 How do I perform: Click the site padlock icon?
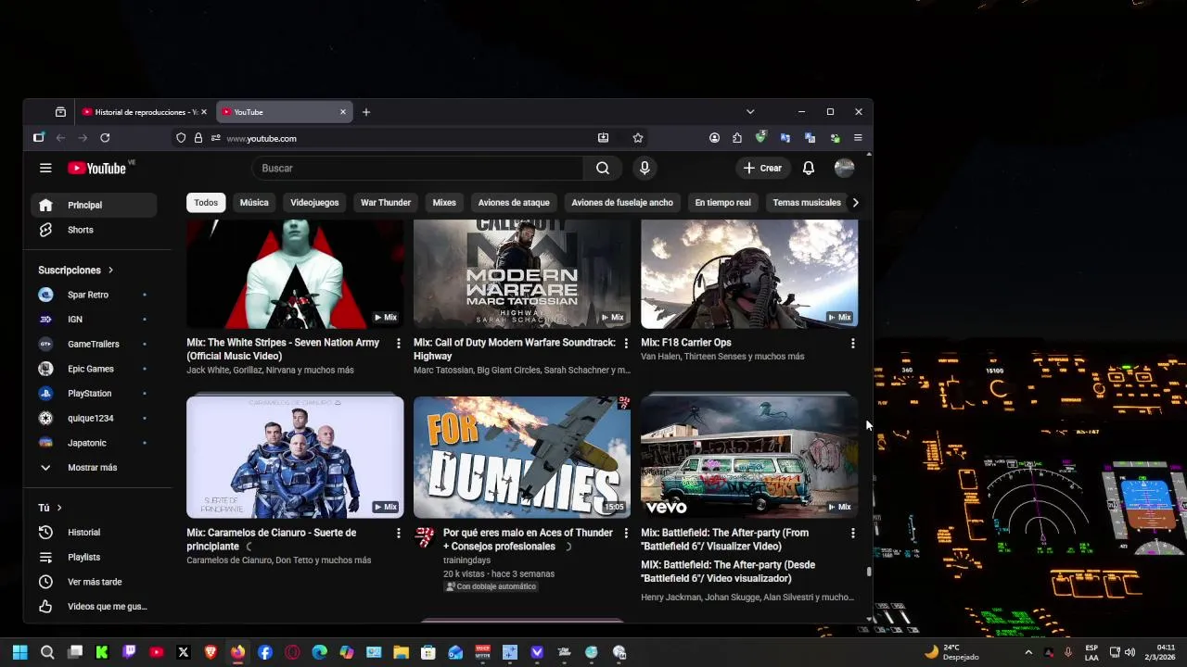[x=198, y=138]
